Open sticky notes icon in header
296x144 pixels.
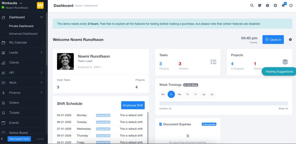260,5
